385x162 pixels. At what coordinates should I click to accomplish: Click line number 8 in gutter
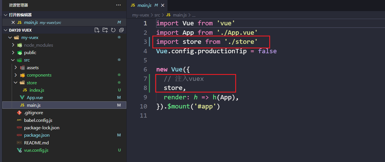[x=145, y=88]
